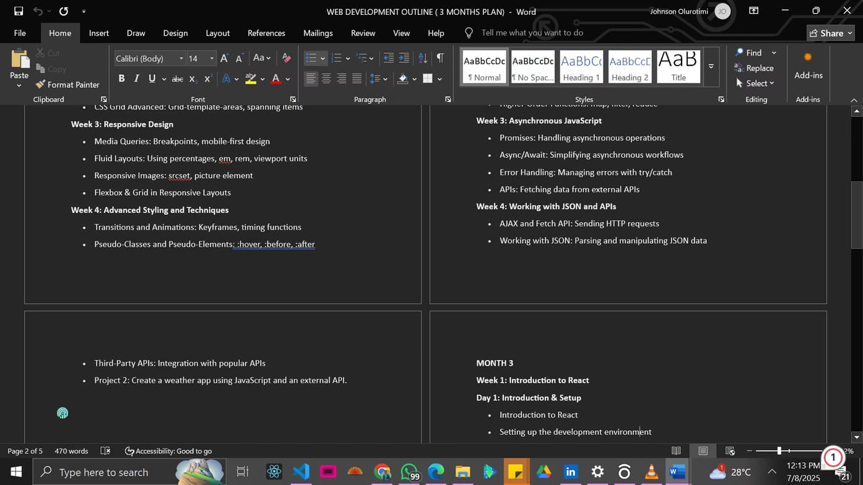Open the Find pane
863x485 pixels.
coord(751,53)
